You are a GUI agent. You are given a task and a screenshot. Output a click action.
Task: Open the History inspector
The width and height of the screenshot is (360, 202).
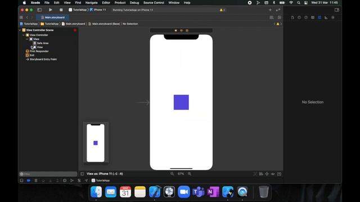pyautogui.click(x=299, y=17)
